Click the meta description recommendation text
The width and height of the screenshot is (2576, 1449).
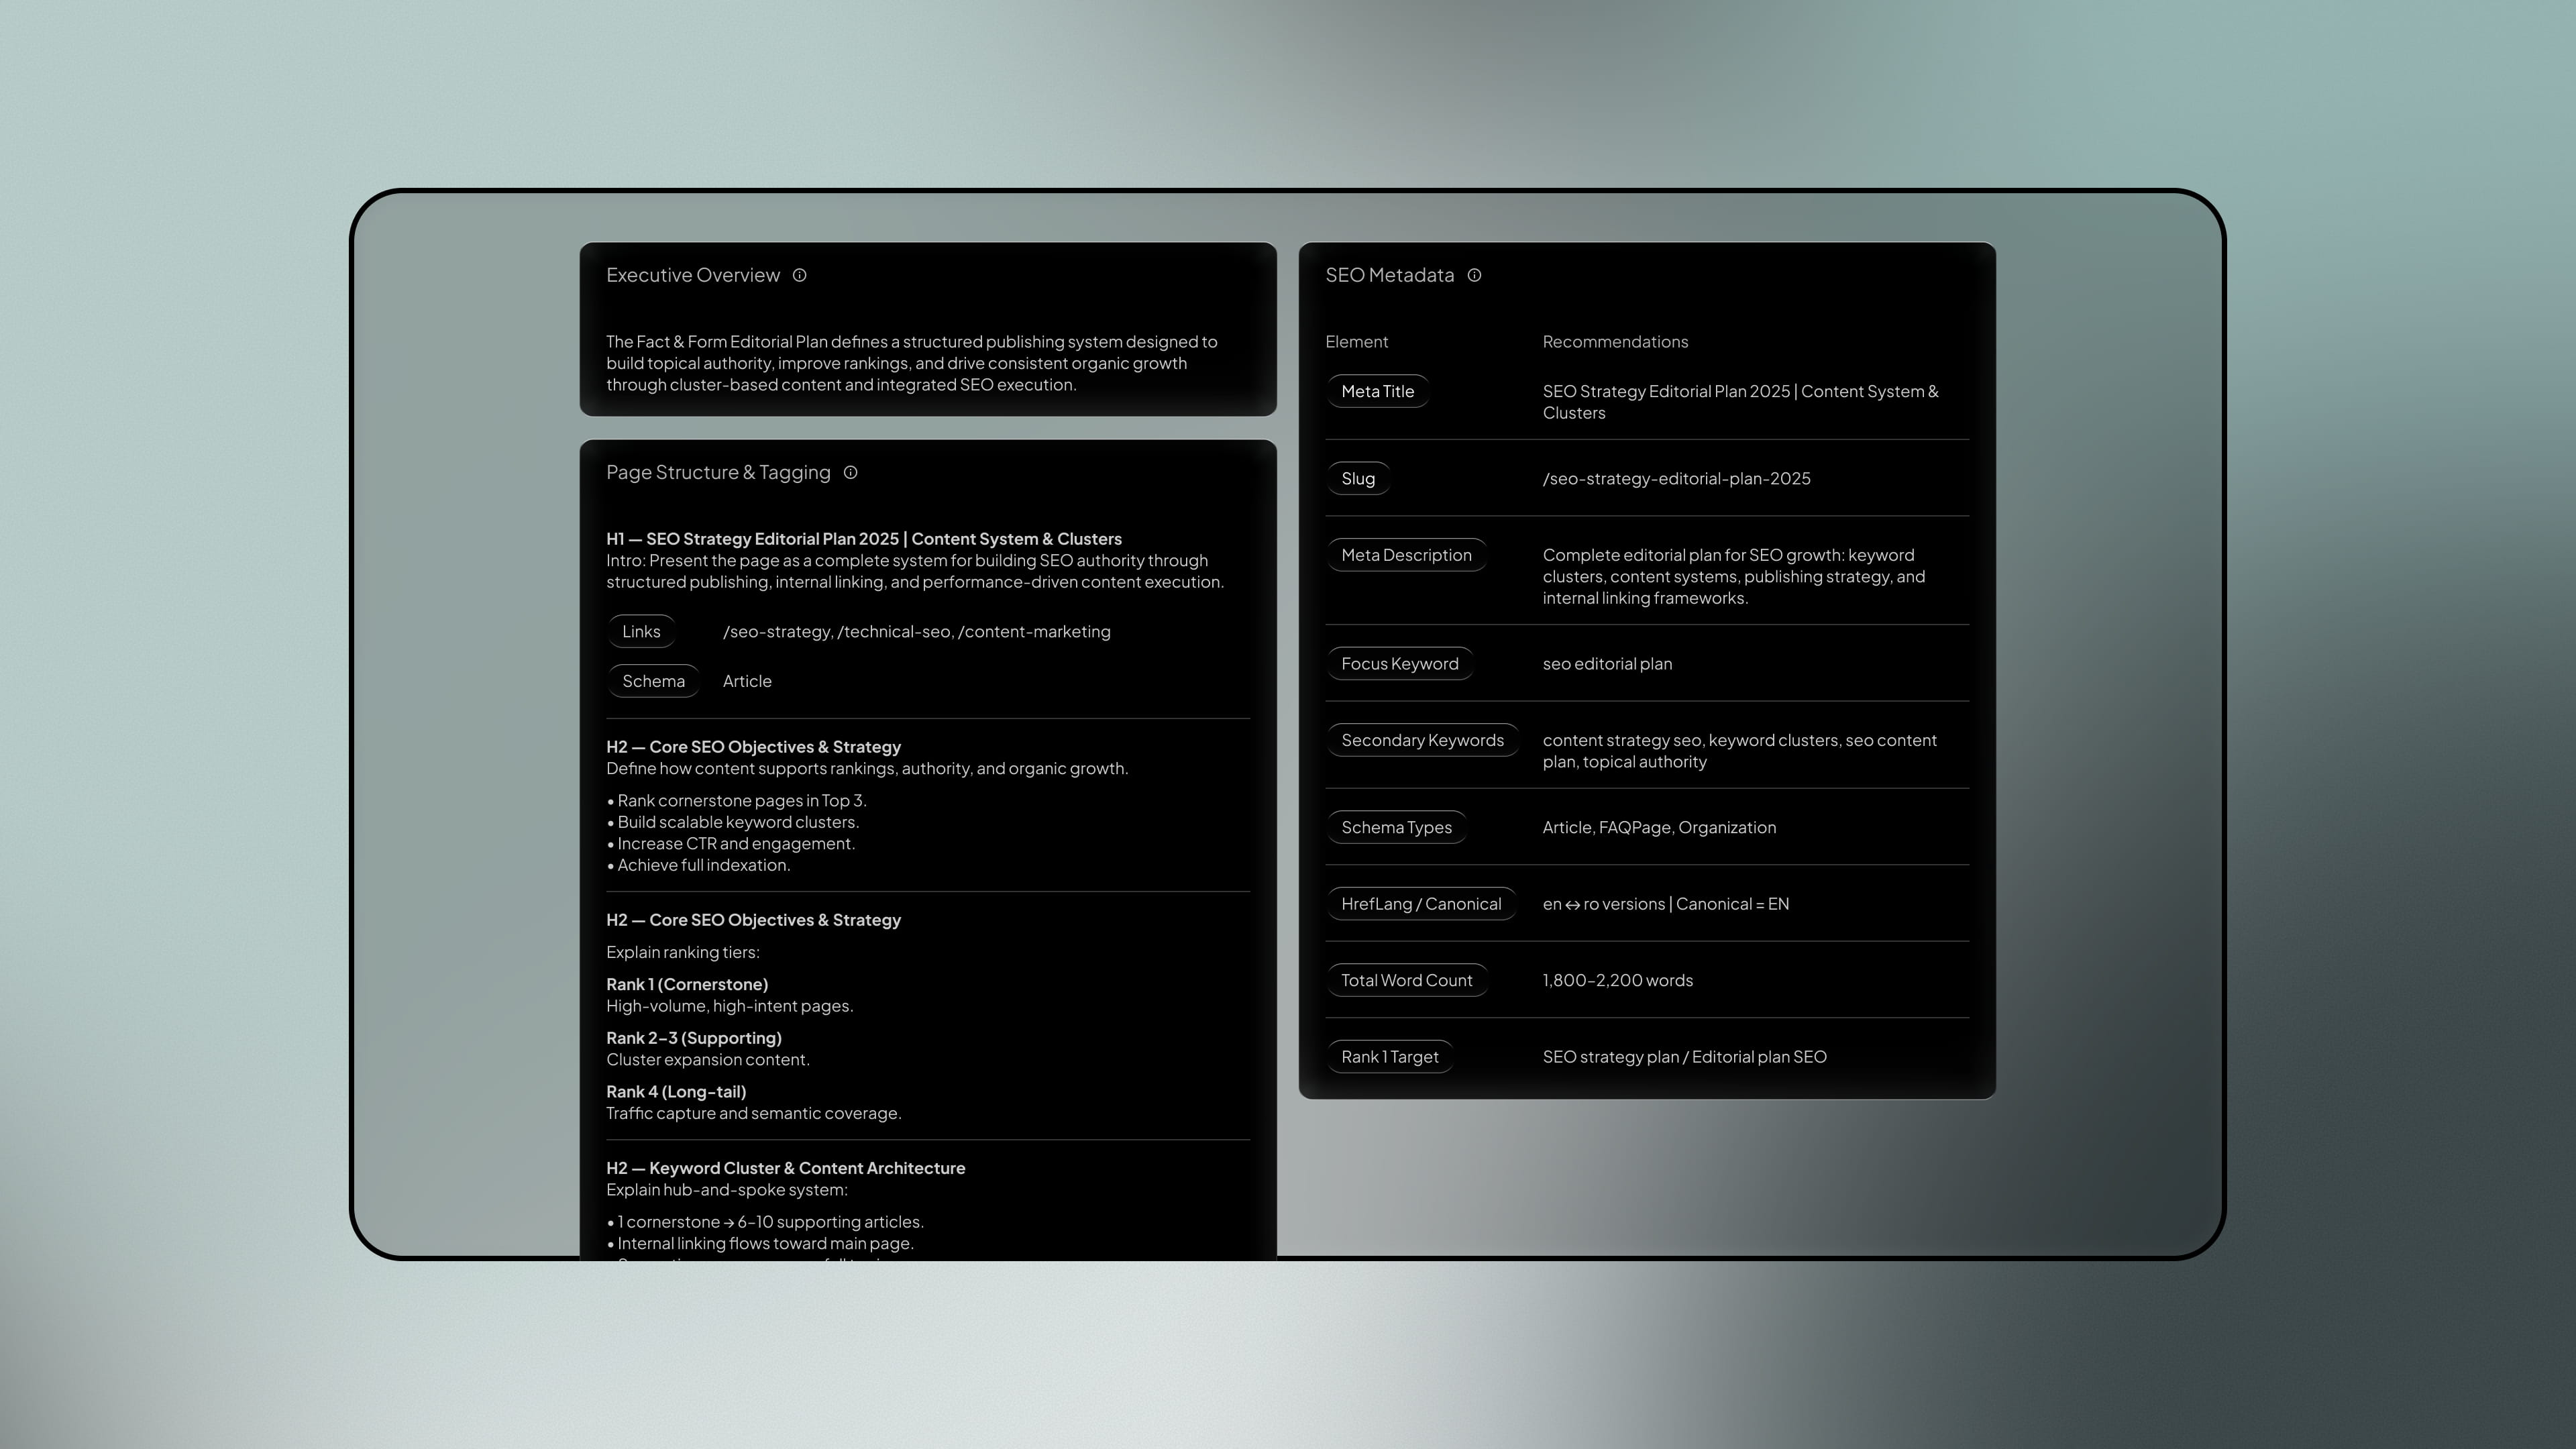click(x=1733, y=577)
